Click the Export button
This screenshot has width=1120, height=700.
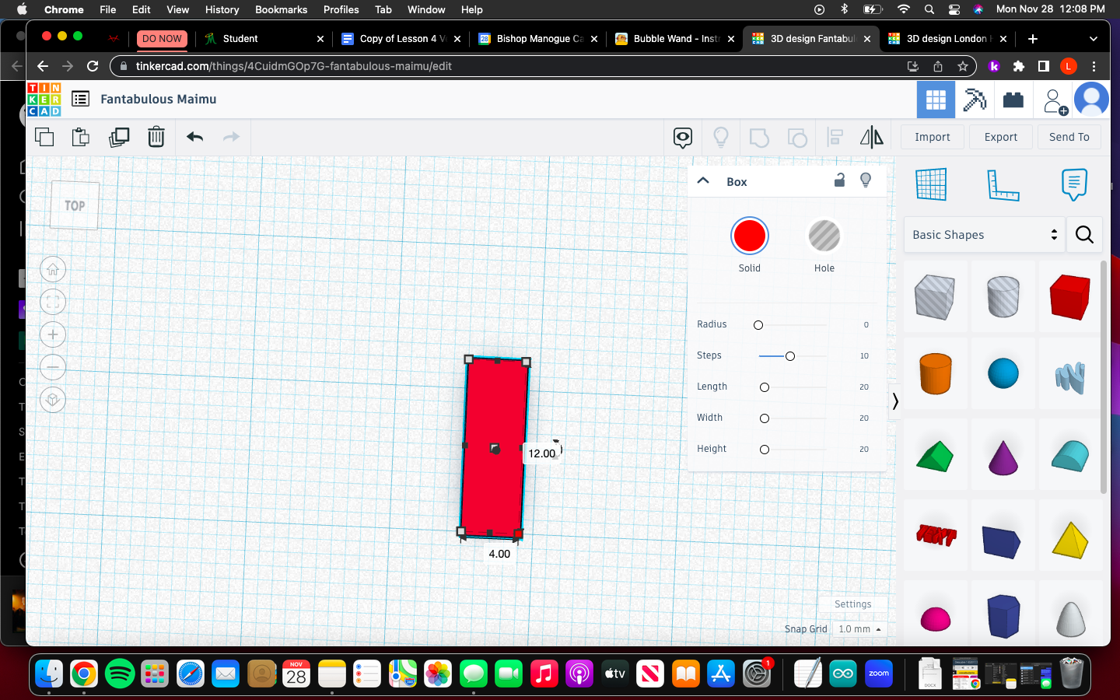tap(1001, 137)
